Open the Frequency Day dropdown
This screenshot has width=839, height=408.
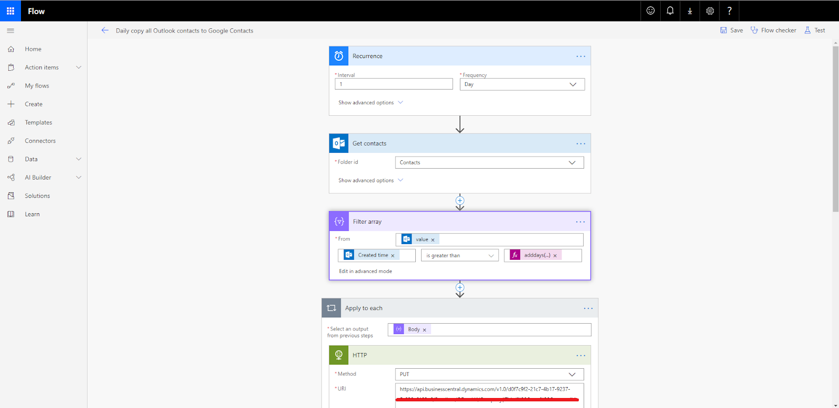pos(522,84)
